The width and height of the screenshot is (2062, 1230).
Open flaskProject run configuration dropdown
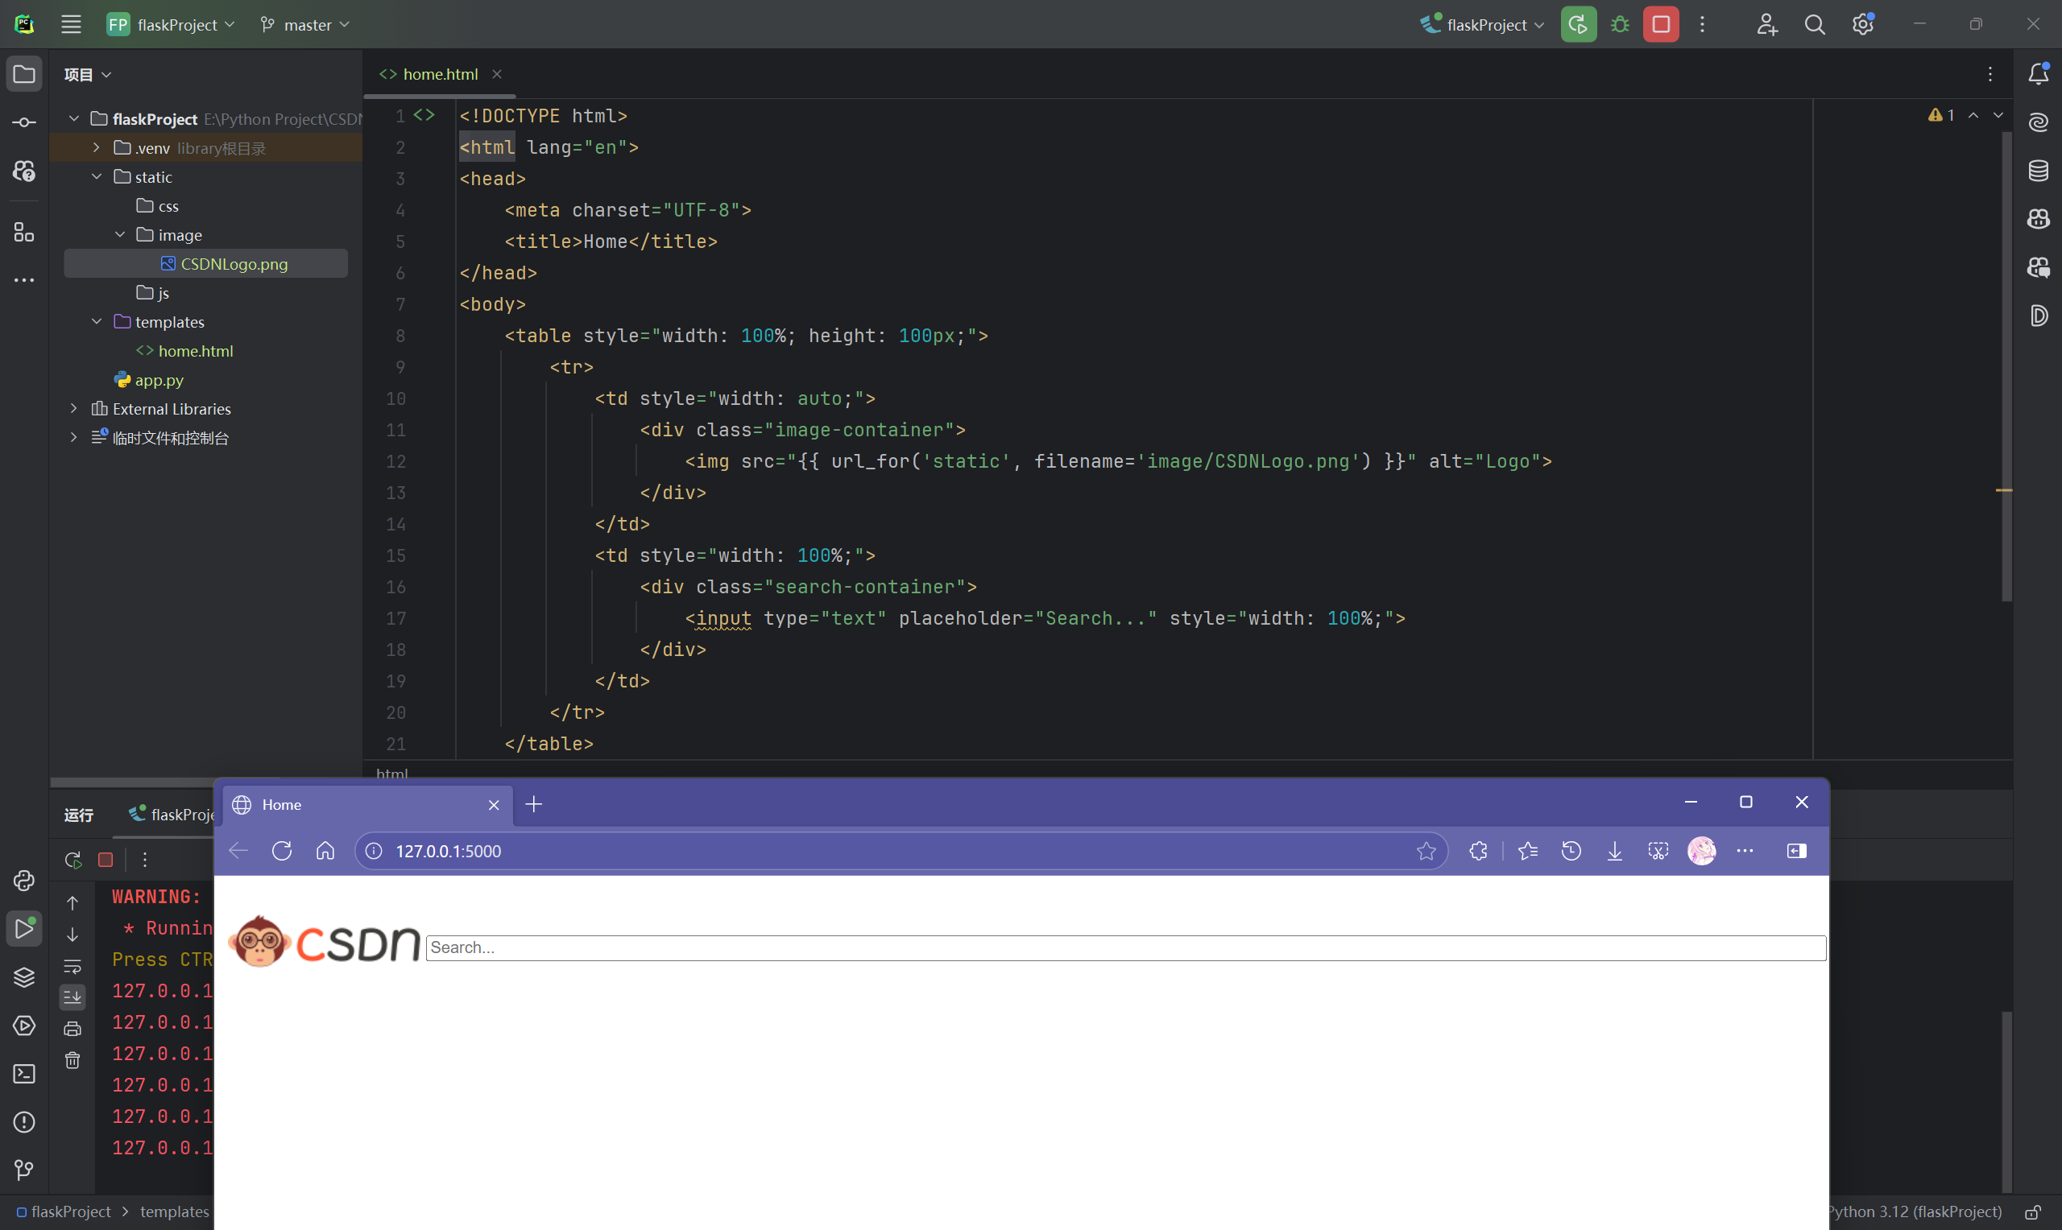[1482, 24]
